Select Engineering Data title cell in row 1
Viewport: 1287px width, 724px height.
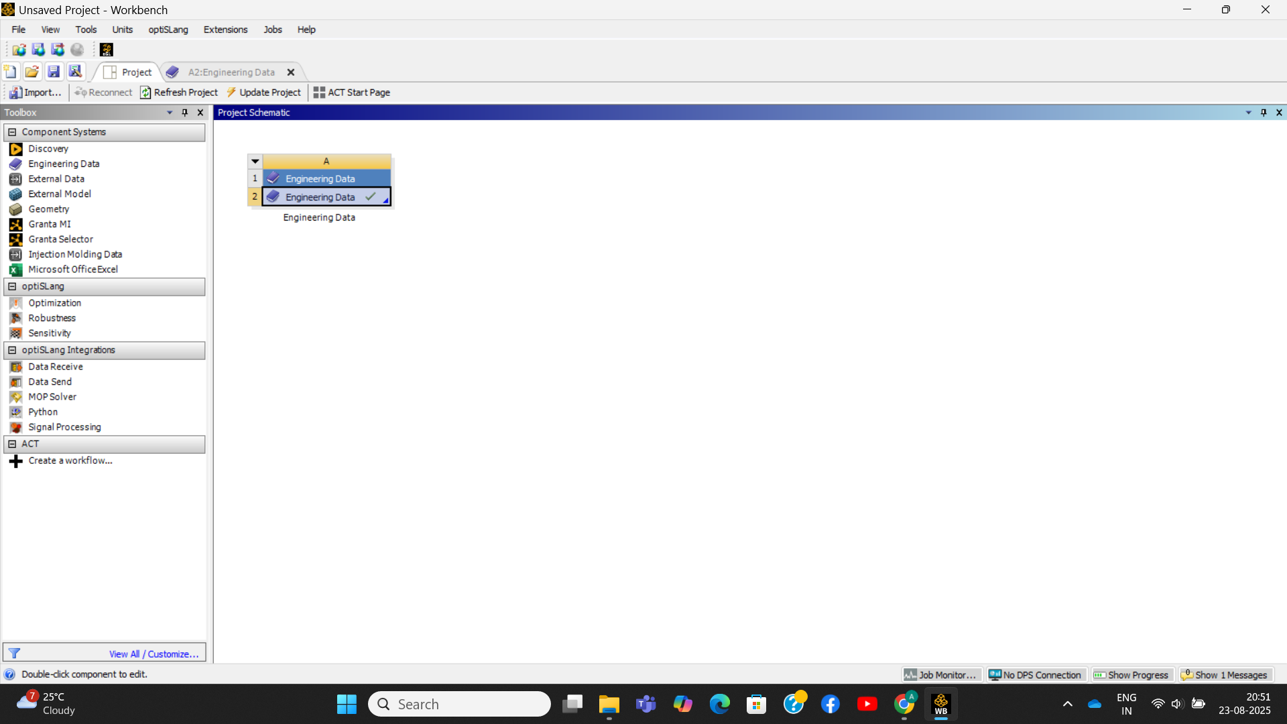[x=326, y=178]
